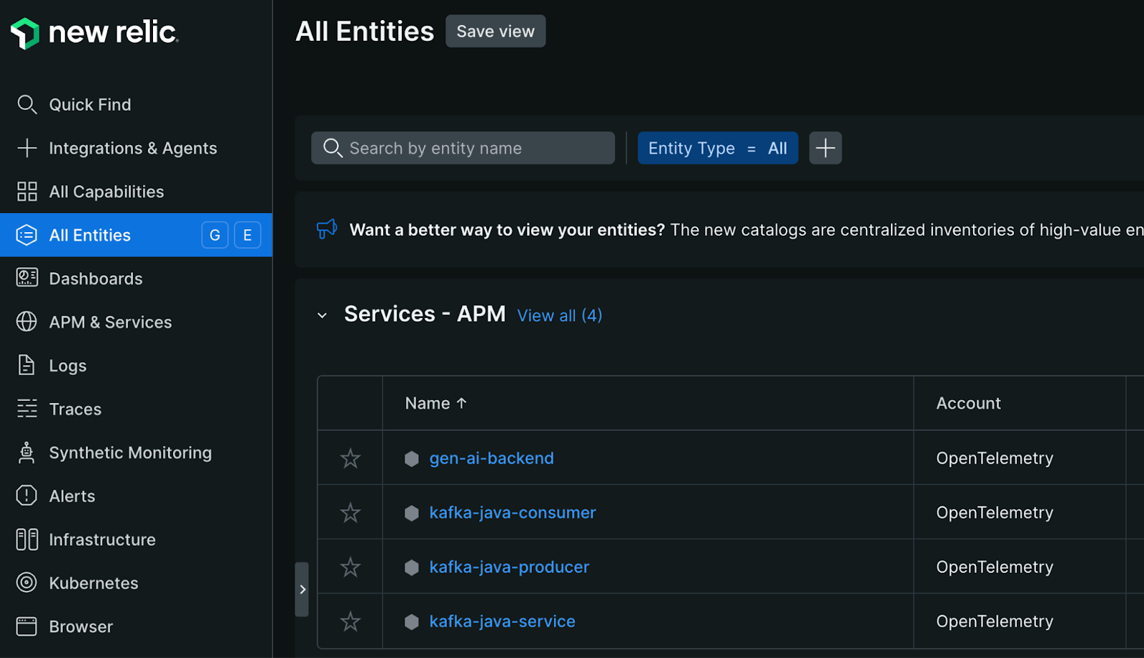The image size is (1144, 658).
Task: Click the Integrations & Agents plus icon
Action: click(x=26, y=148)
